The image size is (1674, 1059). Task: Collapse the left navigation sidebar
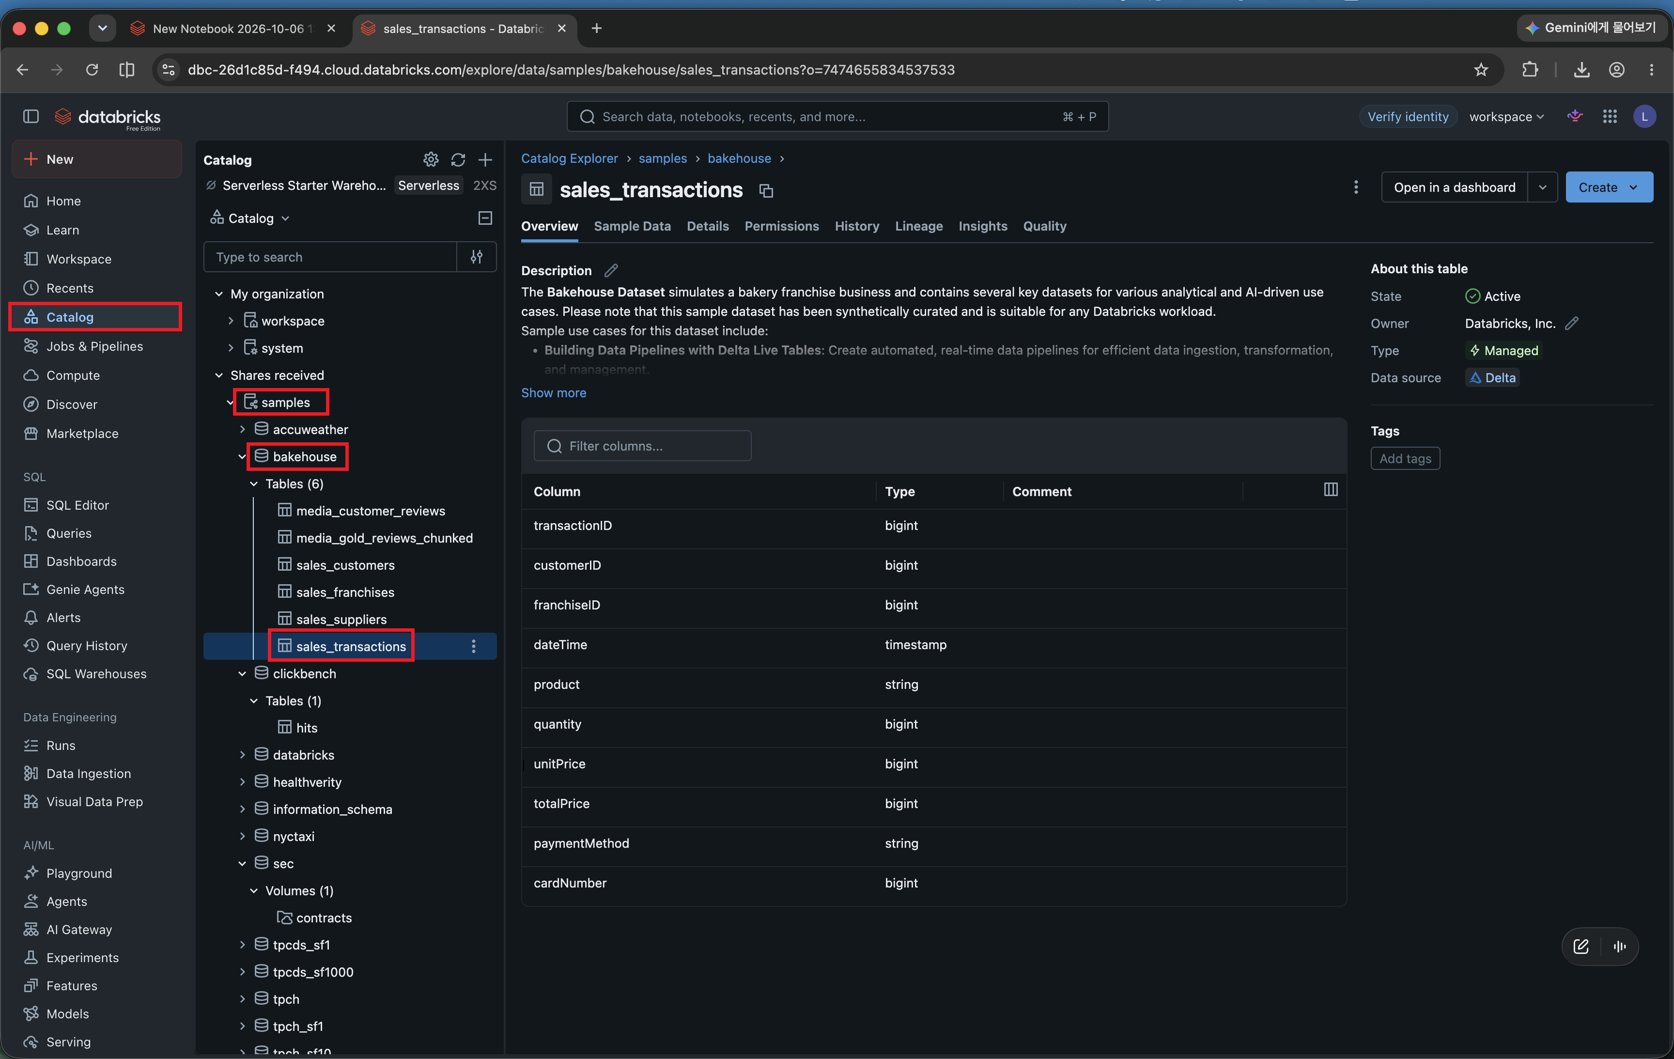[31, 117]
